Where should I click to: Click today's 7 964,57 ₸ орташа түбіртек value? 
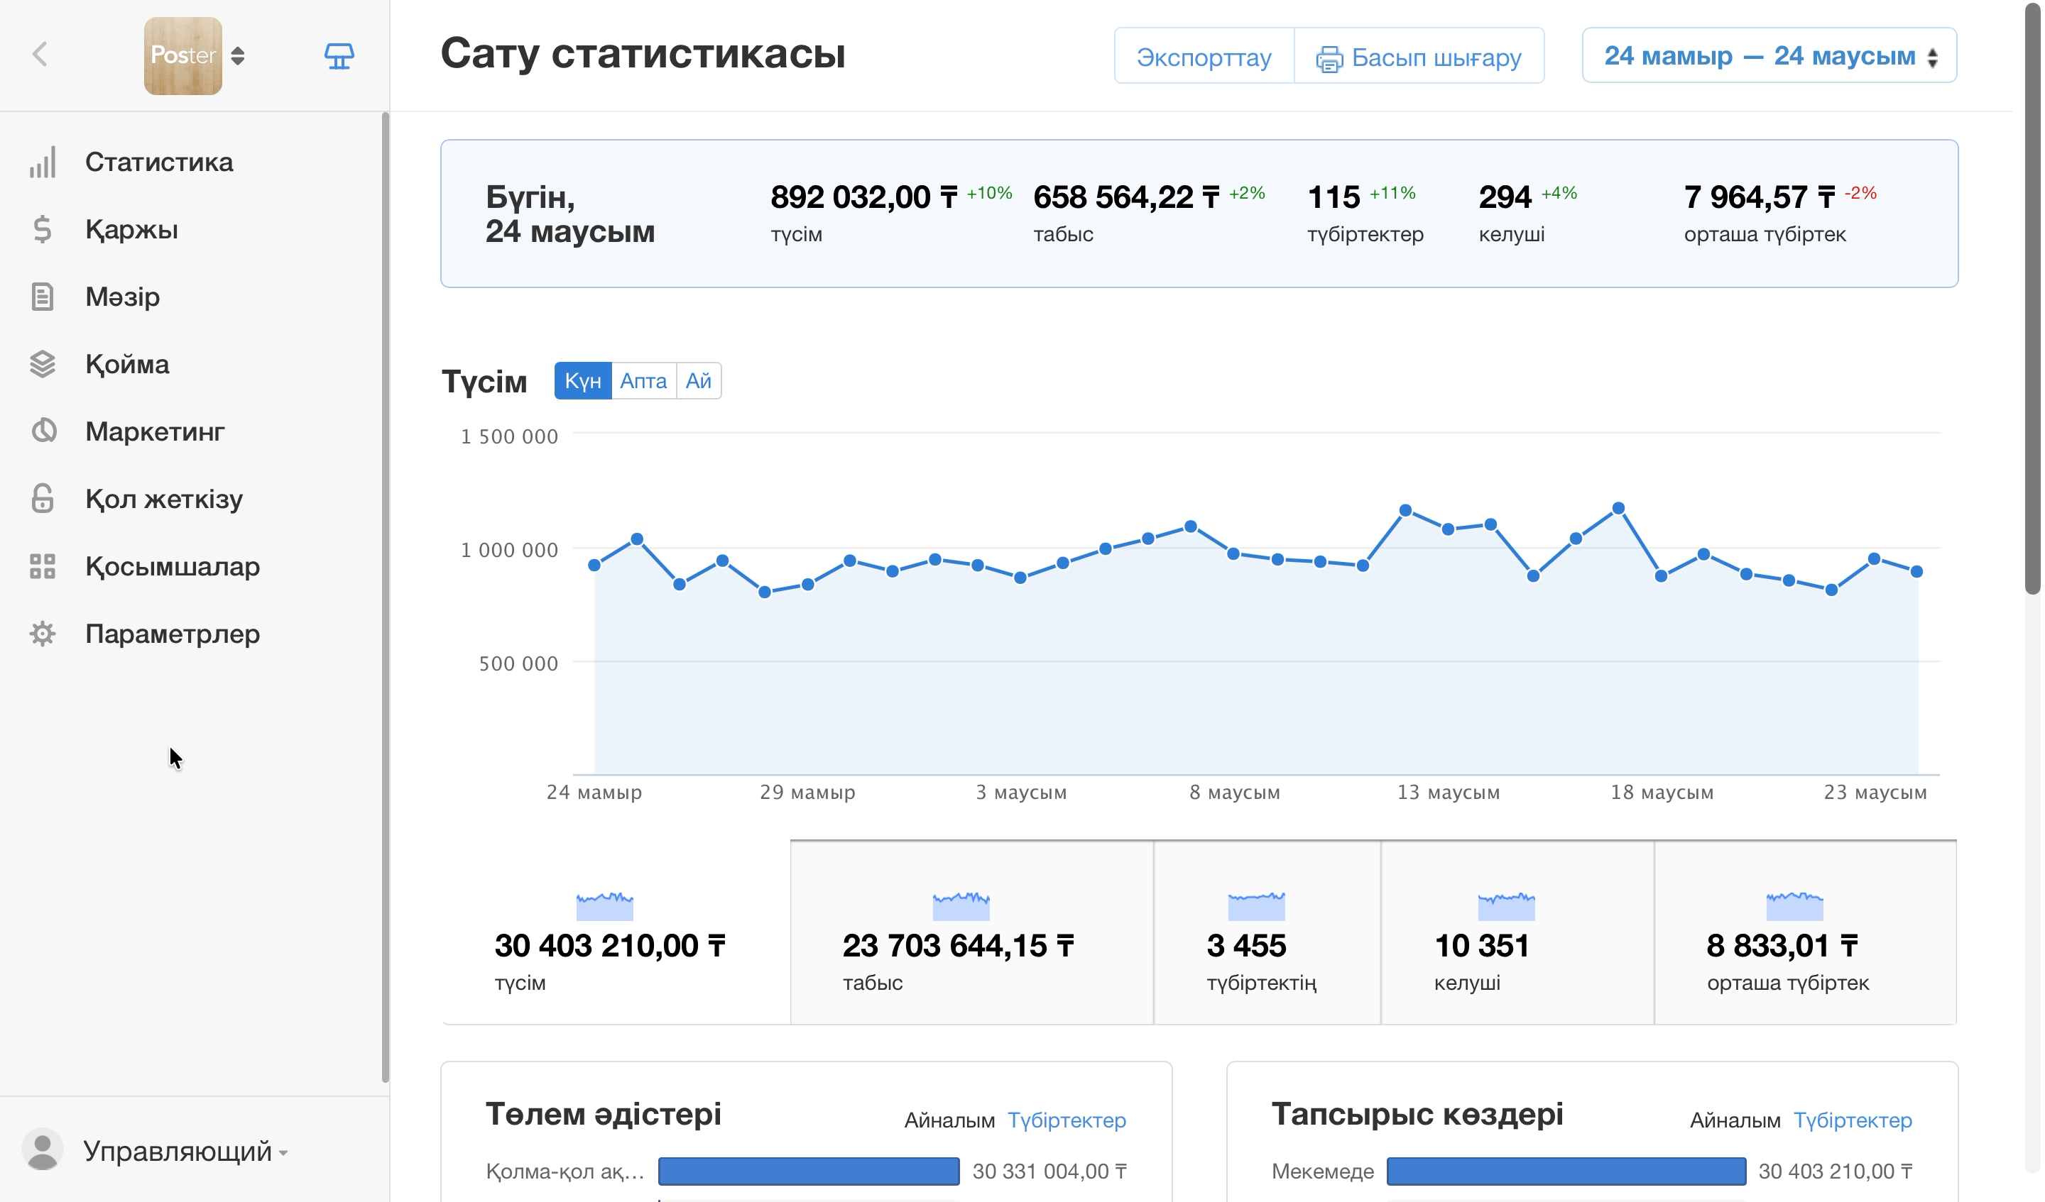pos(1760,197)
